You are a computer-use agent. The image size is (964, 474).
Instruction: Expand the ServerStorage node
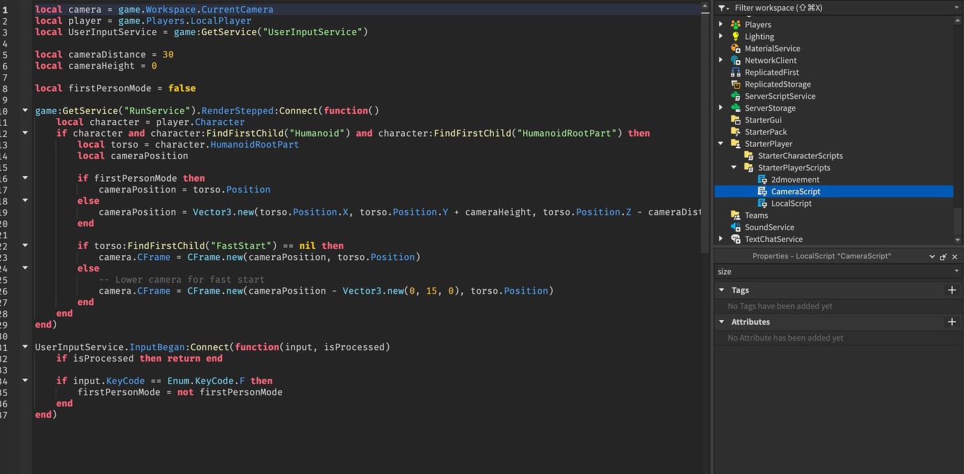tap(722, 108)
